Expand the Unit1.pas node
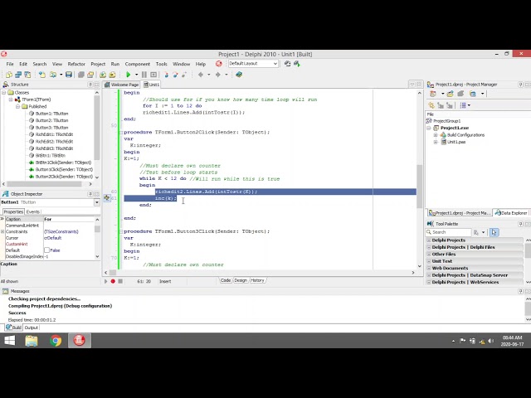531x398 pixels. tap(436, 142)
